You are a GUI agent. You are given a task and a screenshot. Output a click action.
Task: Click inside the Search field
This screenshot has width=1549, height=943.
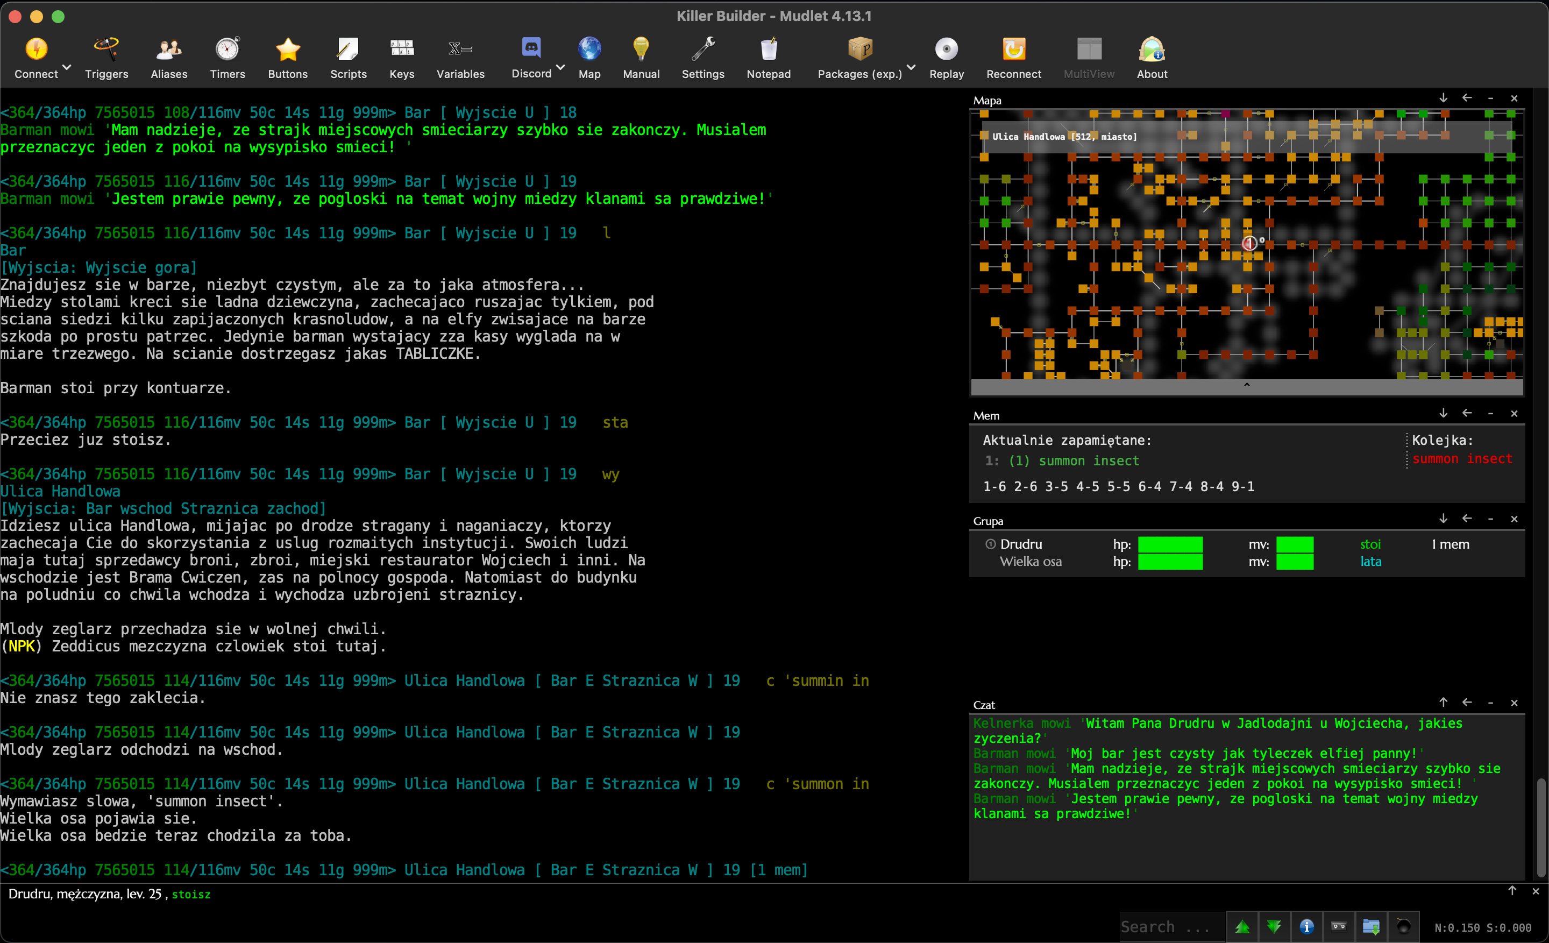[x=1173, y=927]
